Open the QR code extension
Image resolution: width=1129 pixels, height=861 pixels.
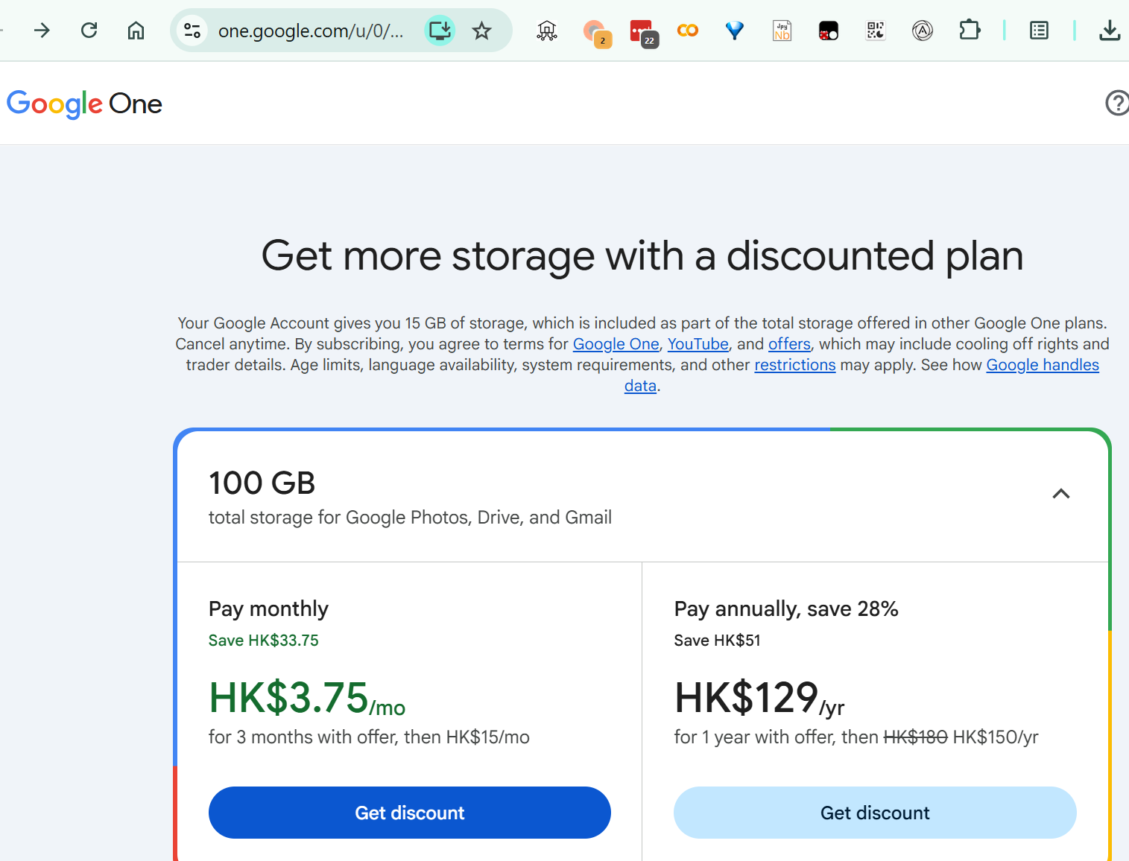pos(876,31)
